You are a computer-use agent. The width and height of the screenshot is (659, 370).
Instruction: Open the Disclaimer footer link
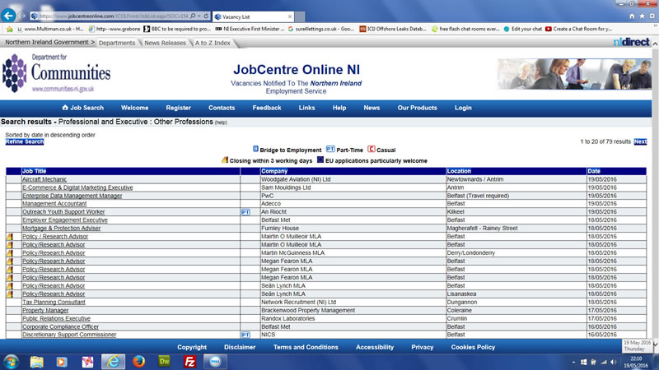click(240, 347)
